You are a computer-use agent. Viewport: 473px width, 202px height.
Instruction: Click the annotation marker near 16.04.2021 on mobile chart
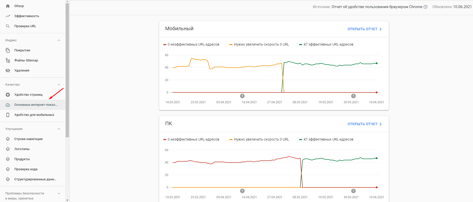(242, 96)
